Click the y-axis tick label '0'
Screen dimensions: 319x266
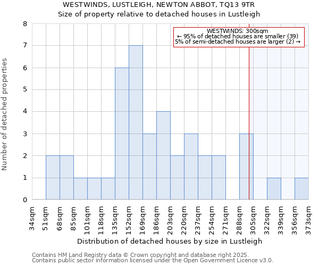click(x=25, y=200)
